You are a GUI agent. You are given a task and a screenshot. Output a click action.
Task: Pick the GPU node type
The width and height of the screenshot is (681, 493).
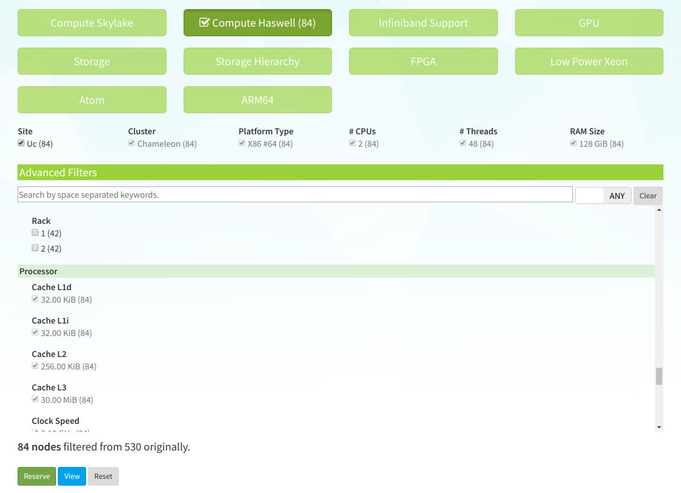589,23
